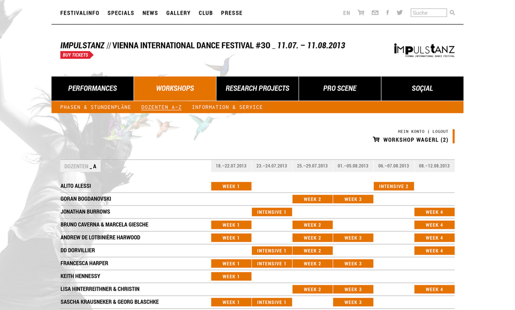Open DD Dorvillier teacher page
Image resolution: width=515 pixels, height=310 pixels.
pos(78,250)
